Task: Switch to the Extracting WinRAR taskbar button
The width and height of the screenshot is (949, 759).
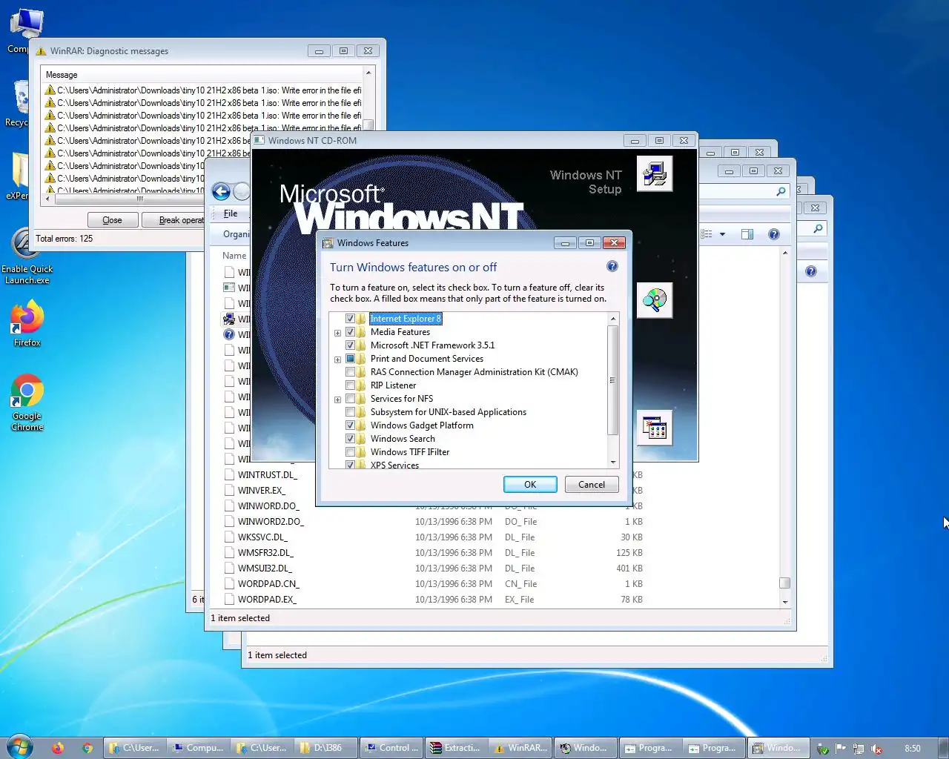Action: 455,748
